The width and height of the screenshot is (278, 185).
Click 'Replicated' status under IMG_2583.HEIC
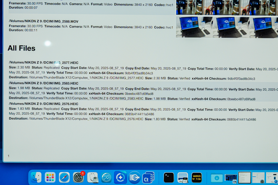(x=52, y=88)
